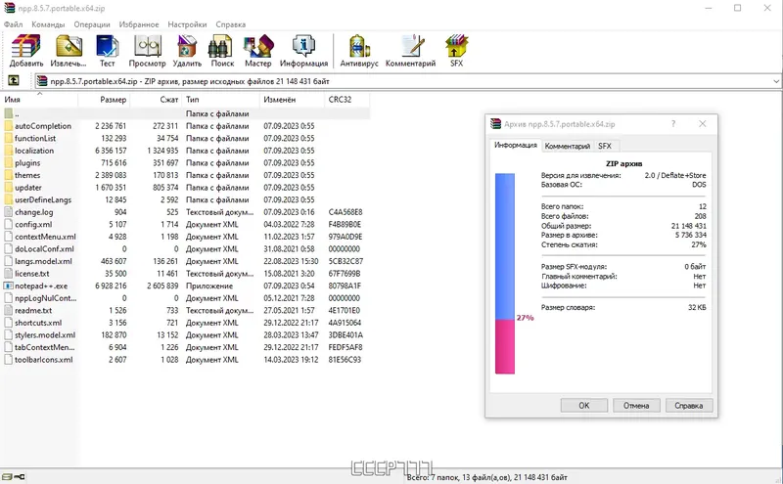Click Справка button in dialog

[689, 406]
